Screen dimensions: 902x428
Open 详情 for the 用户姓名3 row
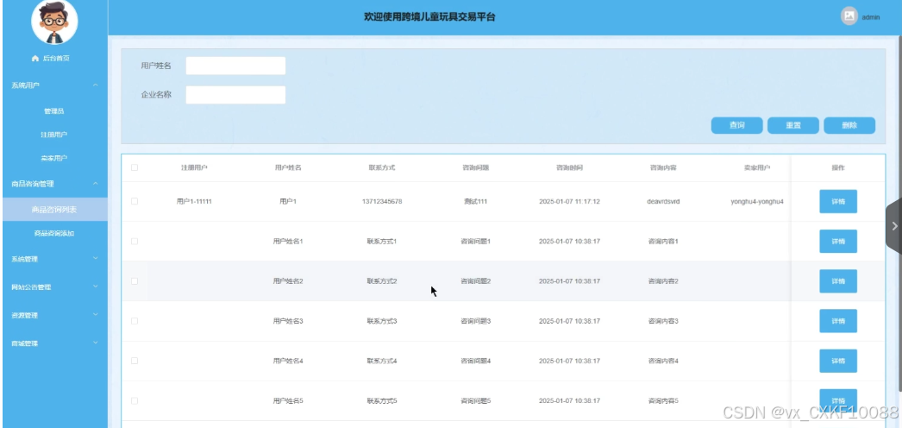[838, 321]
